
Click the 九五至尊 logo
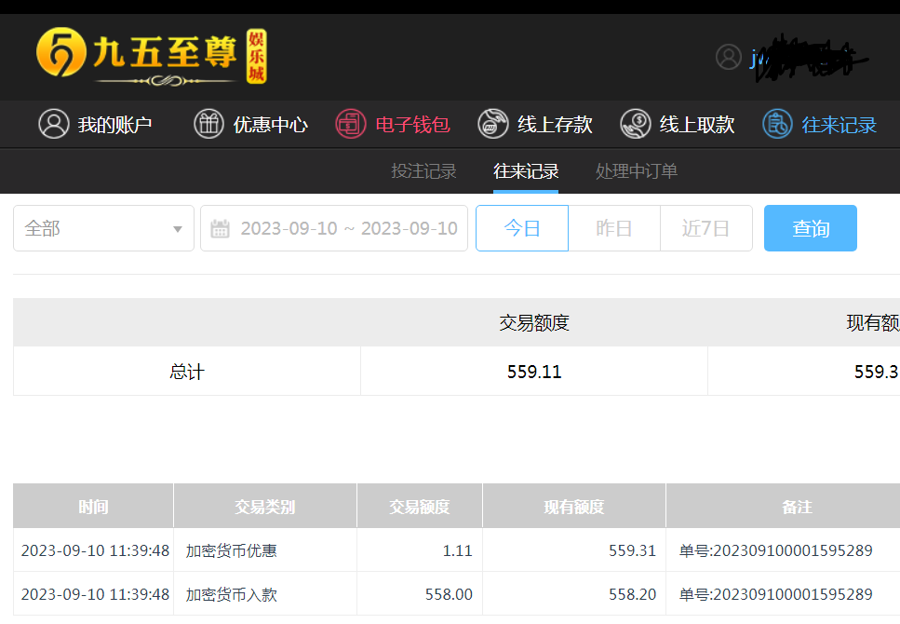tap(151, 56)
